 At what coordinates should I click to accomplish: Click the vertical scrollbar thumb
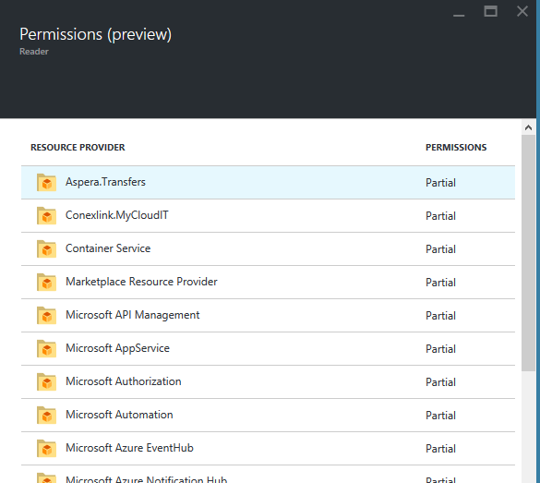point(528,253)
